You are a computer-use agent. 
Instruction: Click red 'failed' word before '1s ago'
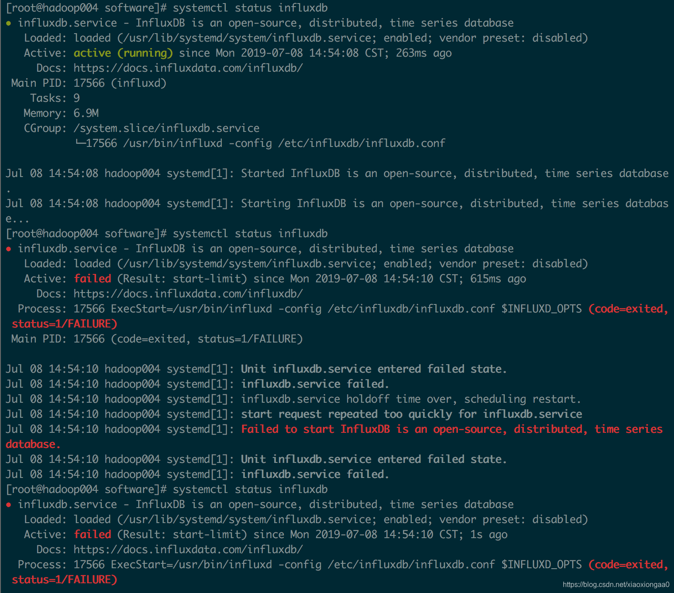(x=93, y=535)
